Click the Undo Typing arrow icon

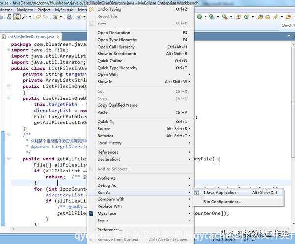click(91, 9)
